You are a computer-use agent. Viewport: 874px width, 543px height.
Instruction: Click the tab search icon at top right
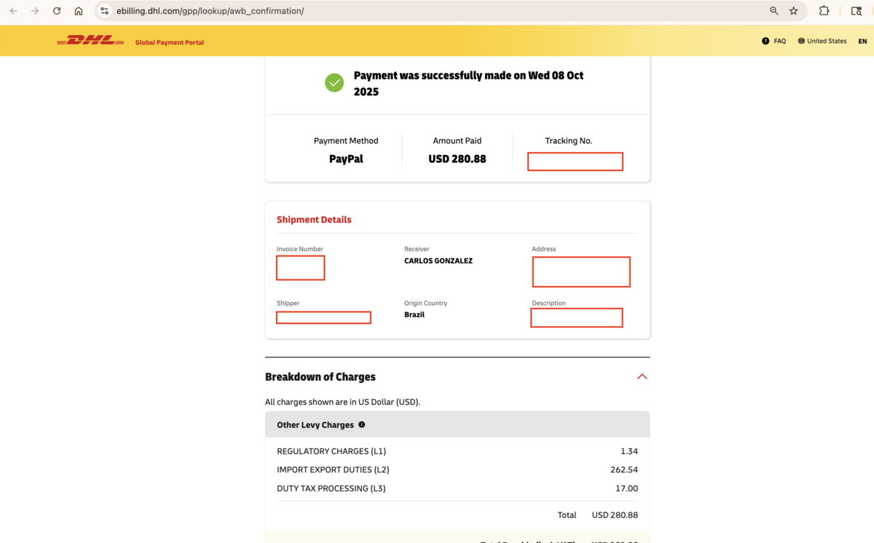(x=857, y=11)
